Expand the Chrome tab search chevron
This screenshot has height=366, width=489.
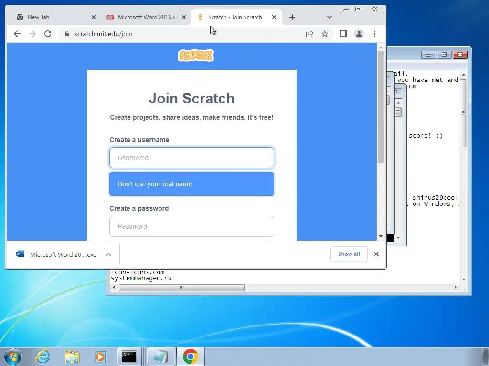330,17
